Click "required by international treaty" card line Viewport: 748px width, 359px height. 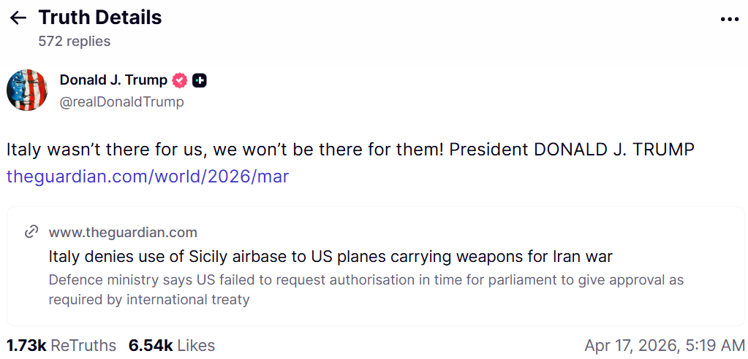149,299
